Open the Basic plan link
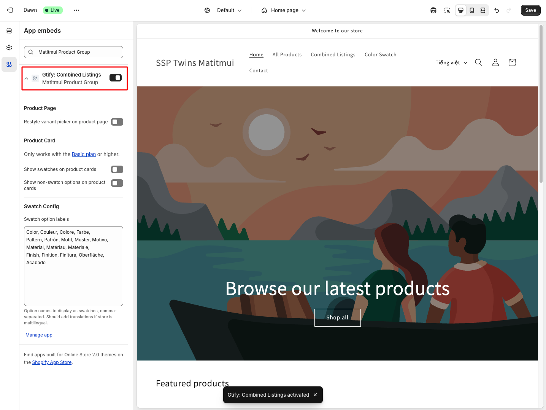The width and height of the screenshot is (546, 410). (84, 154)
